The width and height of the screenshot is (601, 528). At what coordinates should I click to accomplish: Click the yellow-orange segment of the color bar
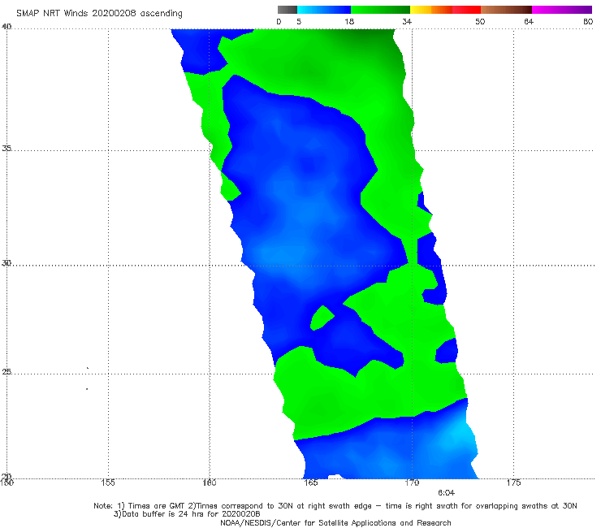coord(431,10)
